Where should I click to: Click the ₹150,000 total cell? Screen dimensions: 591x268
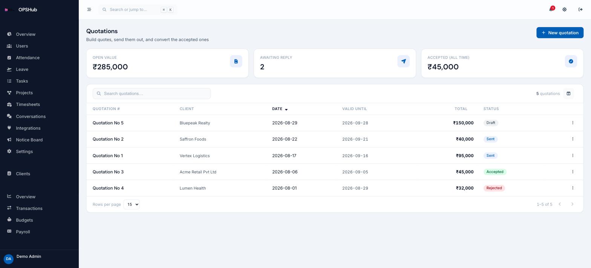(463, 123)
